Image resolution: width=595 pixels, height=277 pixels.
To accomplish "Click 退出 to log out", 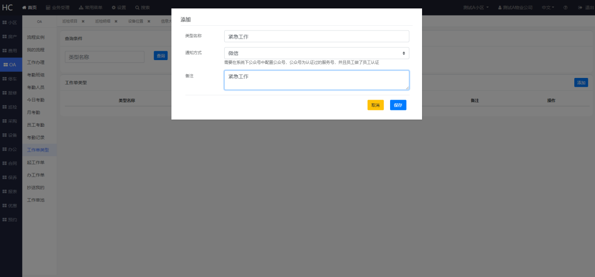I will pyautogui.click(x=586, y=8).
